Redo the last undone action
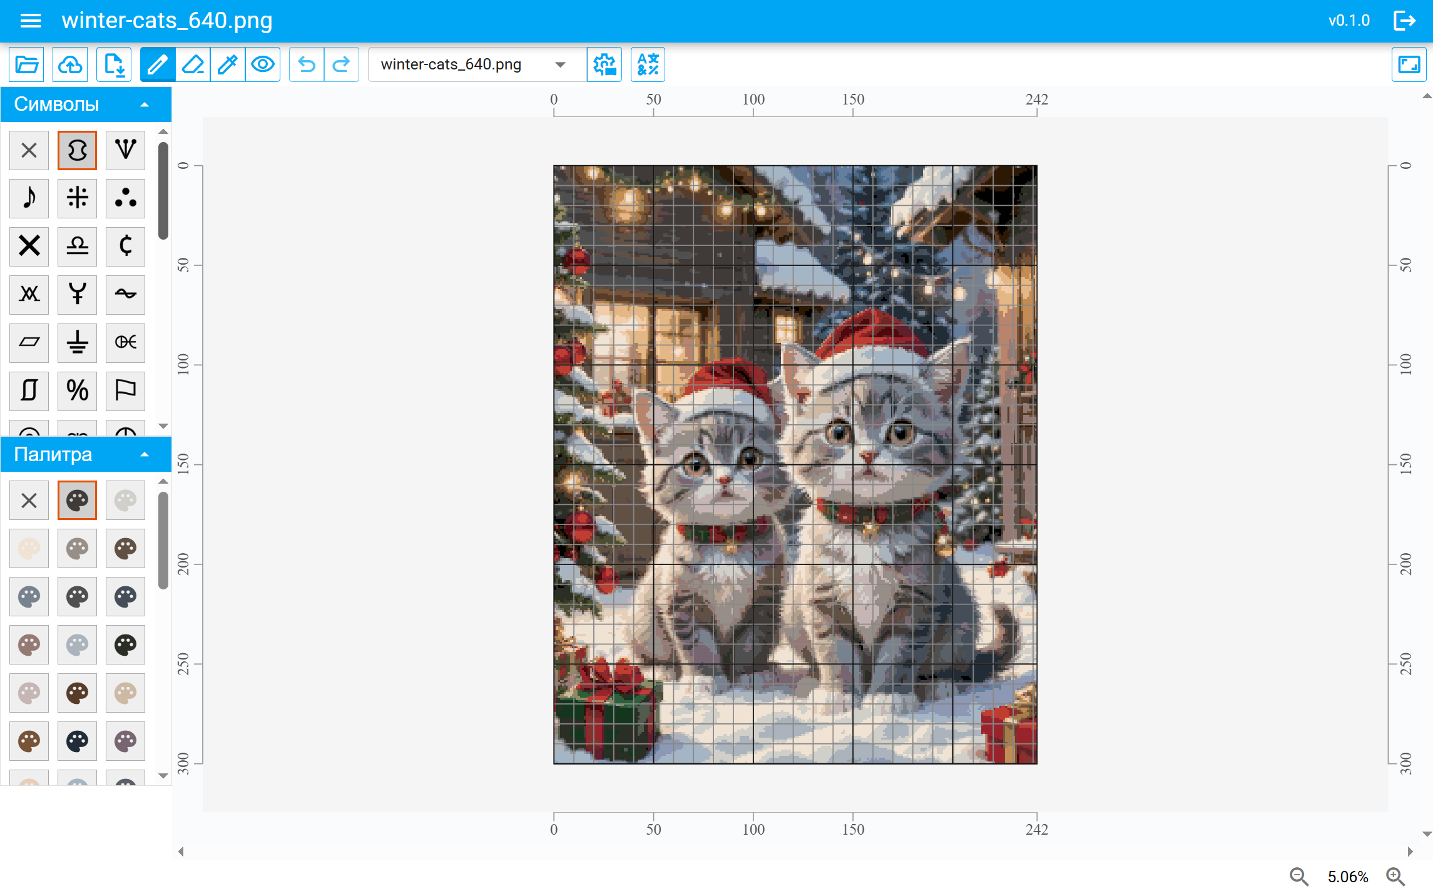This screenshot has height=891, width=1433. [x=342, y=64]
